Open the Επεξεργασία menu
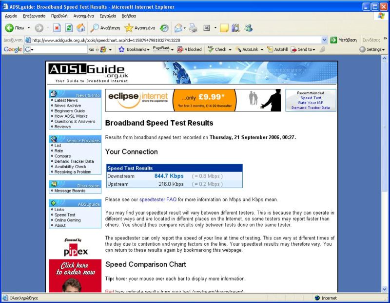 pos(34,16)
